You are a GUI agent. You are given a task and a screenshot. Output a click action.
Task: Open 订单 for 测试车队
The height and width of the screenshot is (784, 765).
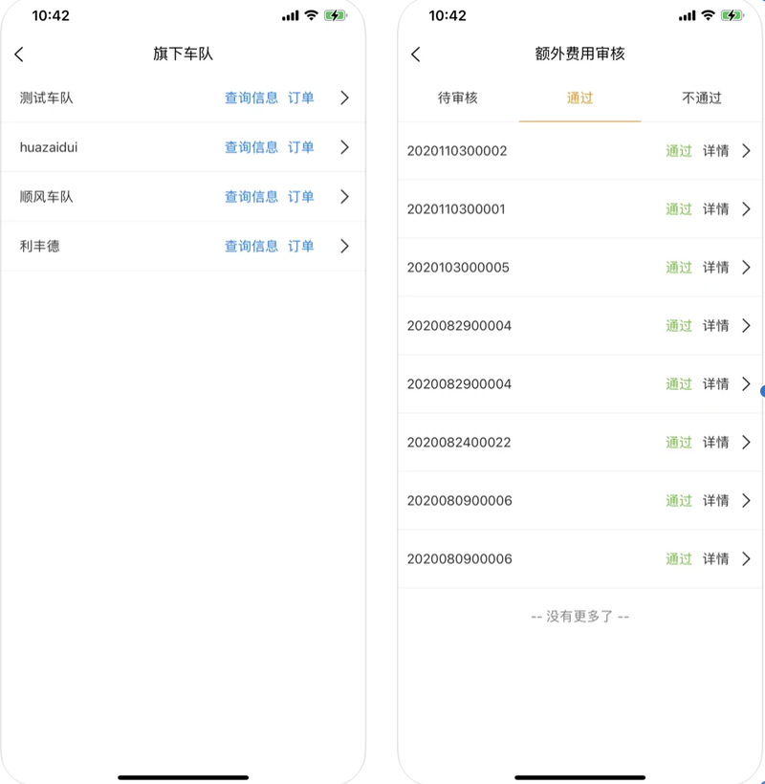coord(300,98)
